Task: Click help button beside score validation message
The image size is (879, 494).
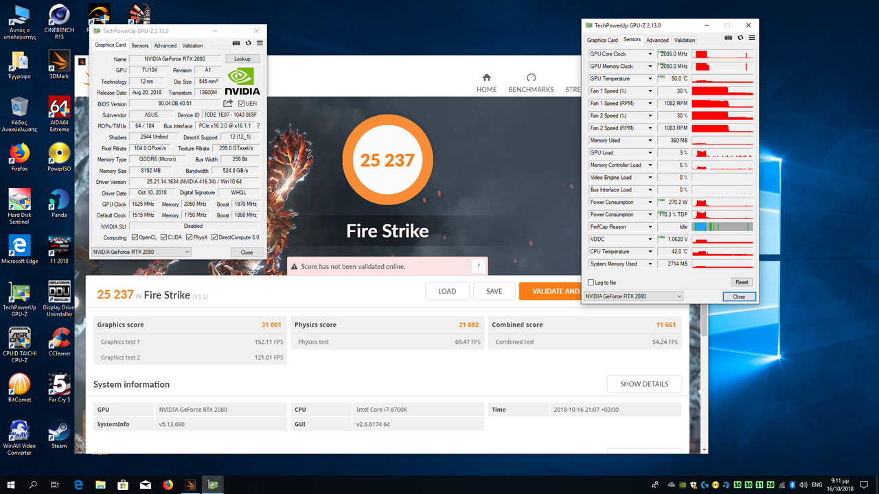Action: (x=479, y=266)
